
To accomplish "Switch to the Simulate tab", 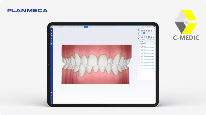I will 86,27.
